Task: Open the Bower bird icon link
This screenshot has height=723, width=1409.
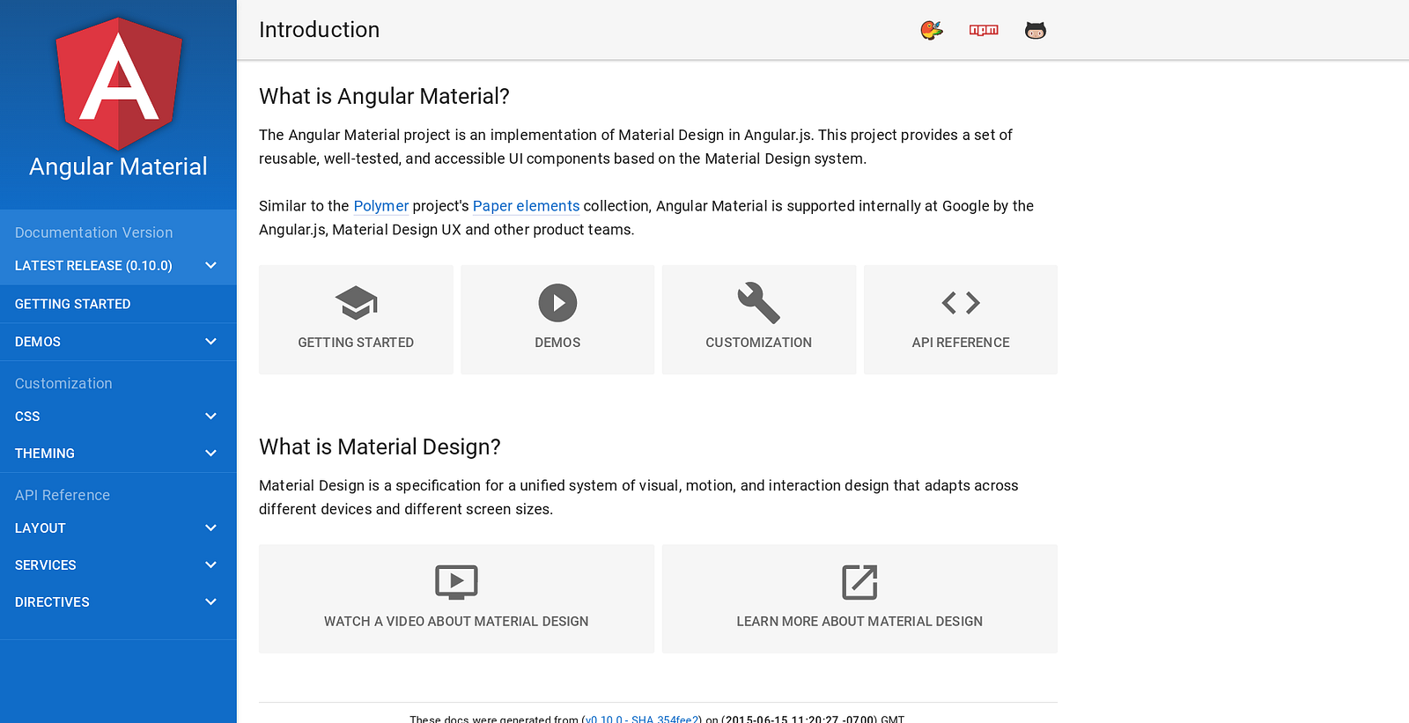Action: 932,31
